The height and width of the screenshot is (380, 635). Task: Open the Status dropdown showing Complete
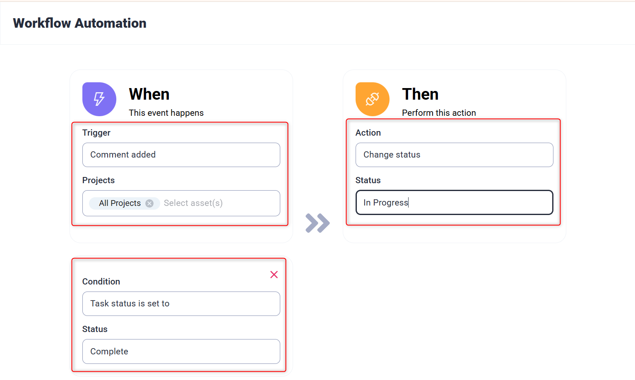pyautogui.click(x=181, y=351)
